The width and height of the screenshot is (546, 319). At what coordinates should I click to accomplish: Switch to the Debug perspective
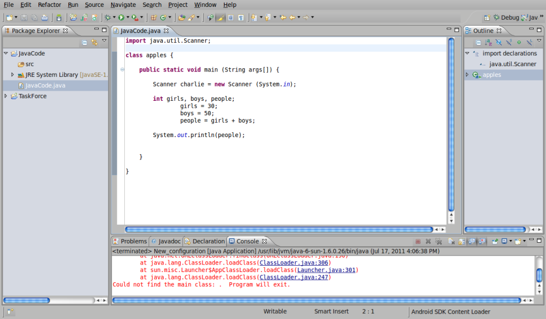[x=505, y=18]
